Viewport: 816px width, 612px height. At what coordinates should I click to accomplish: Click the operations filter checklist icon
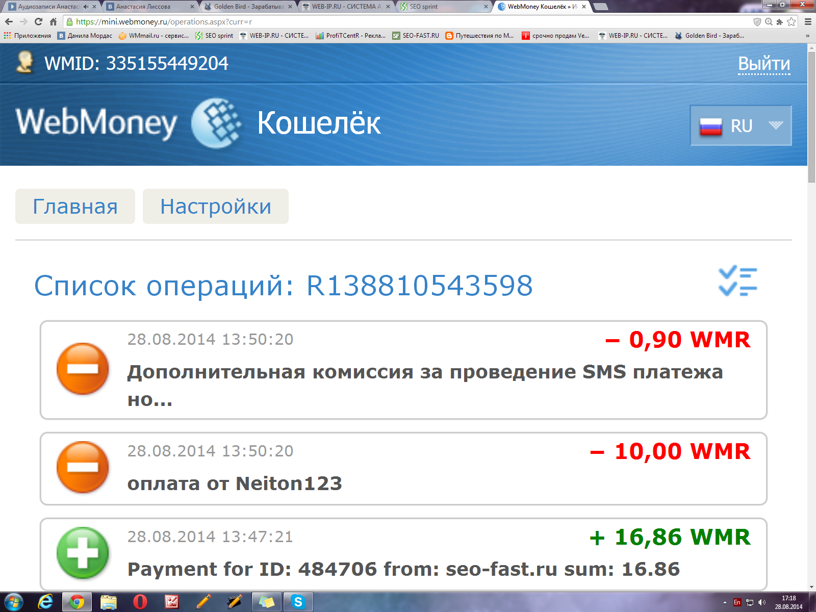(737, 281)
